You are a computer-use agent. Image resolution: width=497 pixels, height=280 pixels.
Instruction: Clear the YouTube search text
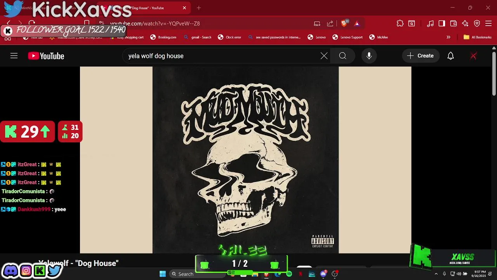pyautogui.click(x=324, y=56)
